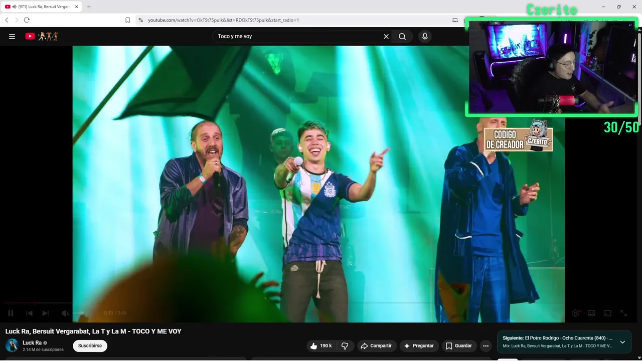Click 'Siguiente: El Potro Rodrigo - Ocho Cuarenta' text
Viewport: 642px width, 361px height.
point(557,338)
